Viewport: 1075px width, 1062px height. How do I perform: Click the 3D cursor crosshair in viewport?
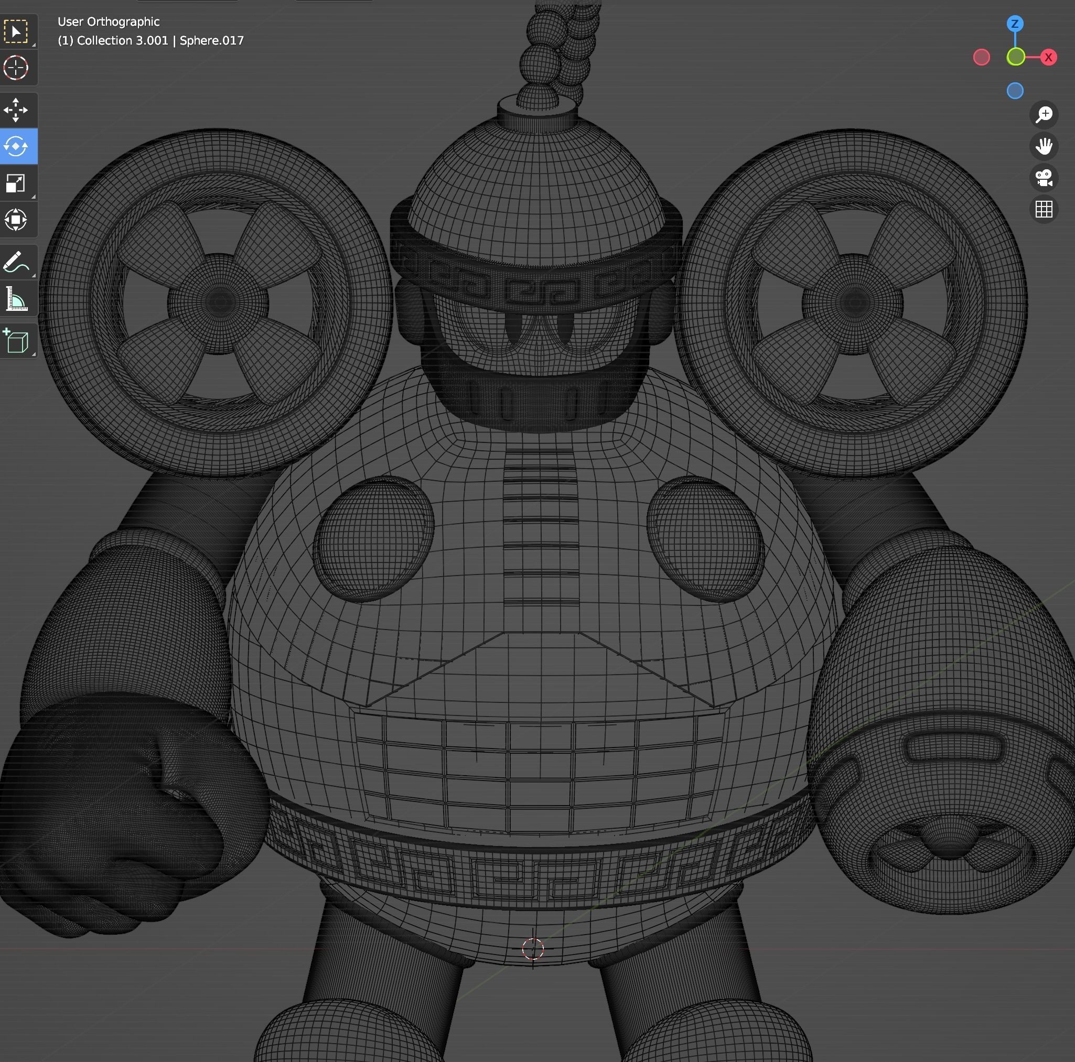click(x=532, y=949)
